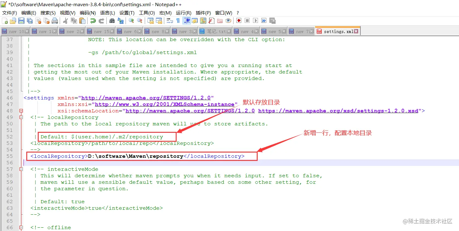
Task: Open a file using the folder toolbar icon
Action: click(x=13, y=21)
